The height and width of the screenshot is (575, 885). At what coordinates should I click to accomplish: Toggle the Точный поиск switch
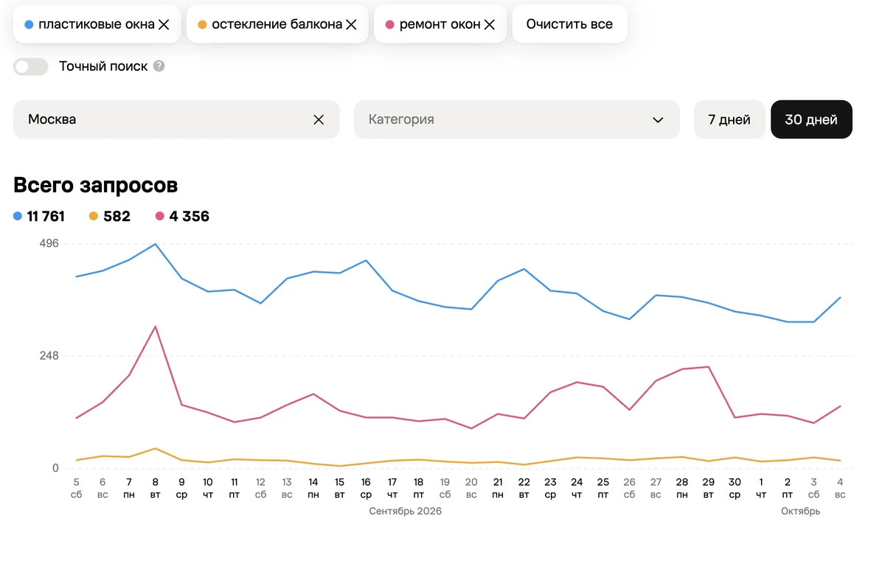[31, 66]
